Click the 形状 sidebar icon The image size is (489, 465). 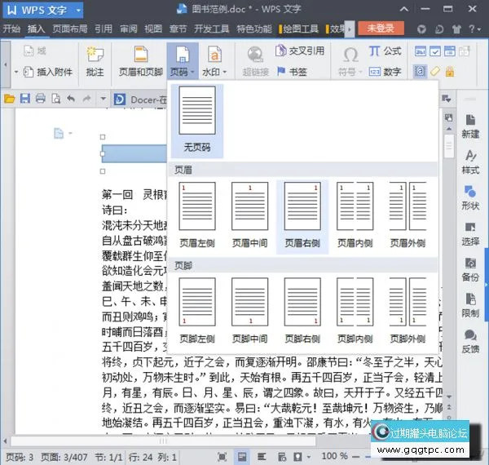470,198
